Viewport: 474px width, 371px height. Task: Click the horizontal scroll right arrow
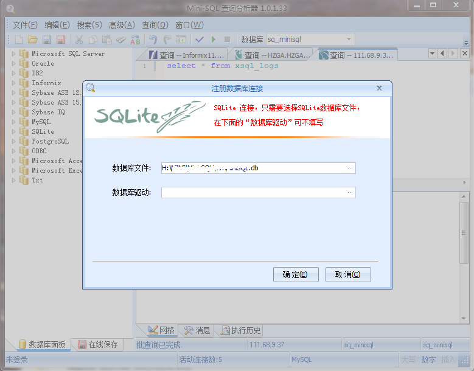tap(464, 182)
